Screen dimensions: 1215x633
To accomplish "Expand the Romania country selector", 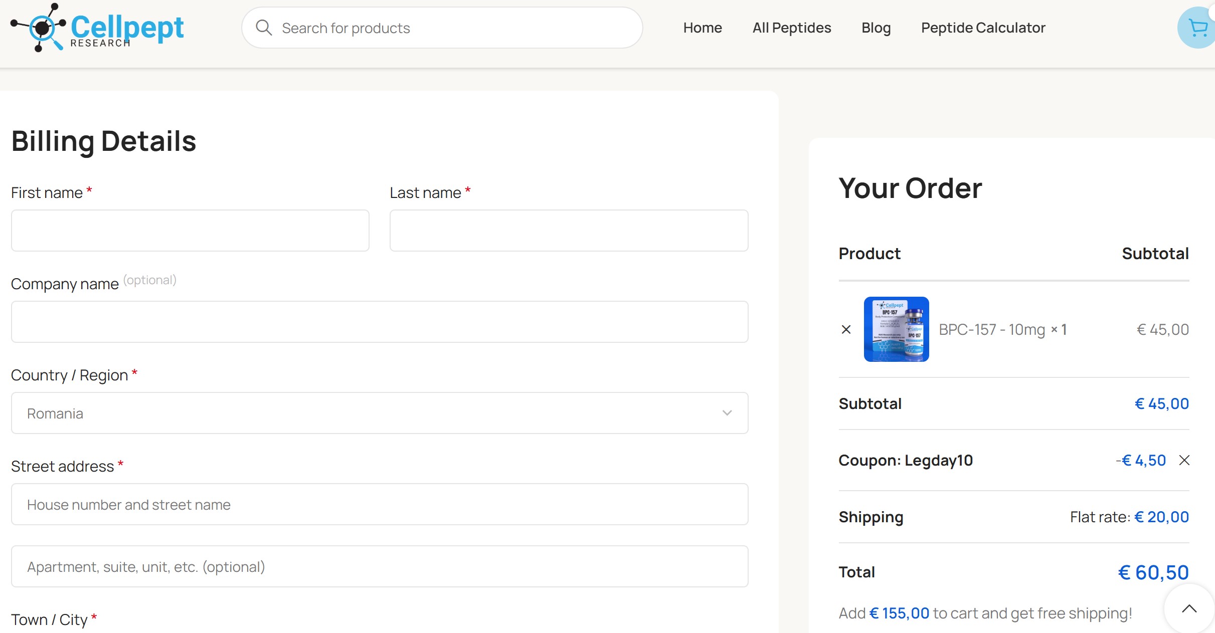I will click(379, 413).
